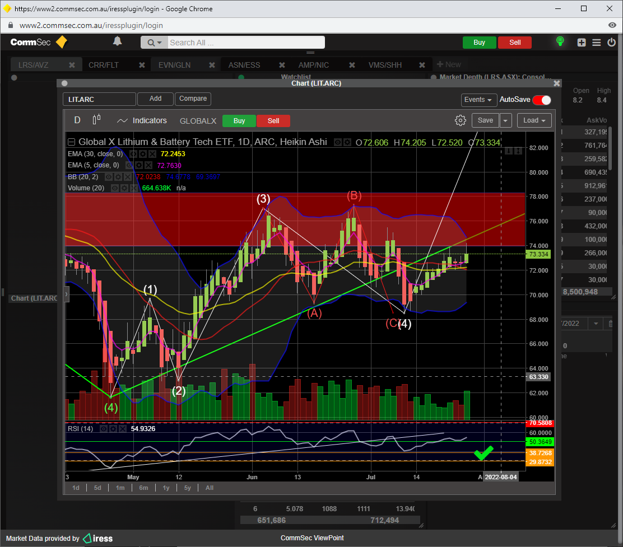623x547 pixels.
Task: Open chart settings gear icon
Action: [460, 120]
